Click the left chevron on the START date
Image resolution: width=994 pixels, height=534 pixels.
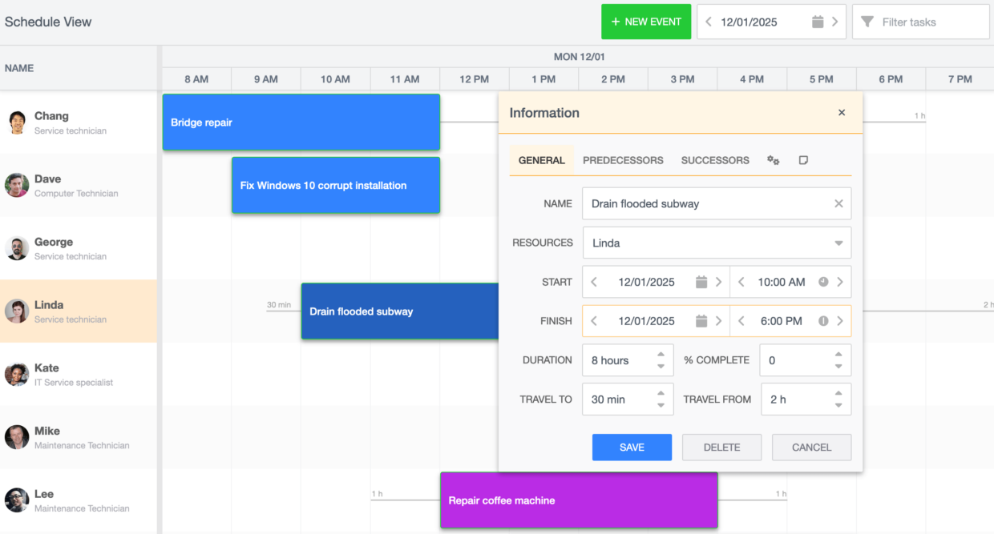(x=594, y=282)
